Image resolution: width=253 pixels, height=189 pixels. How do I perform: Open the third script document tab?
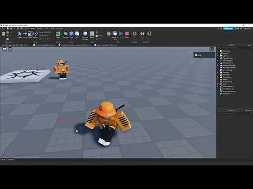75,45
